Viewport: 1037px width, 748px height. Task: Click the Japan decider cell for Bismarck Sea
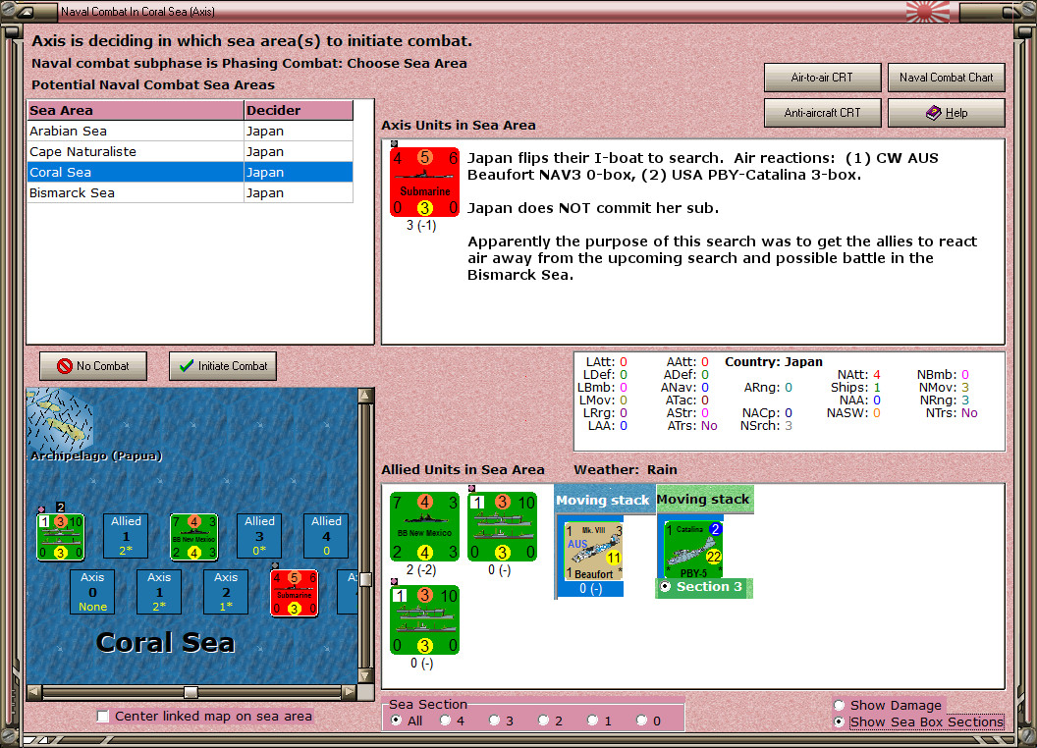(x=299, y=192)
